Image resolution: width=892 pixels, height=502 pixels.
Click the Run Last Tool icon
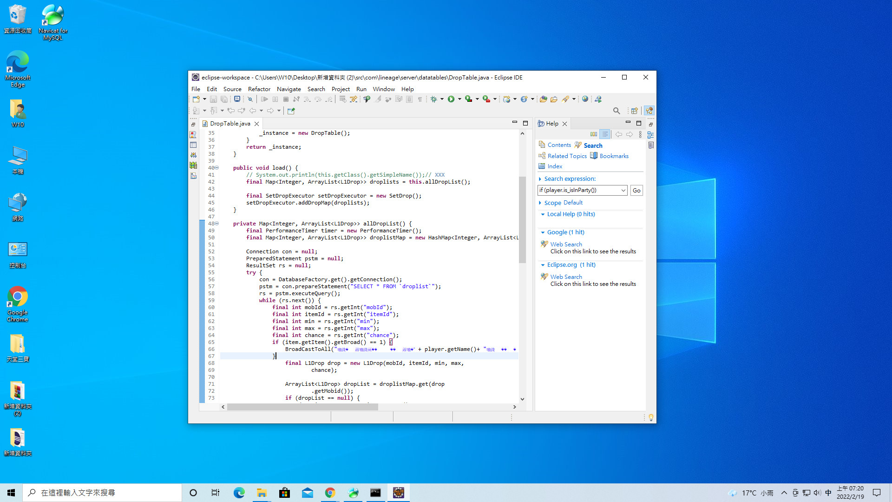tap(486, 99)
